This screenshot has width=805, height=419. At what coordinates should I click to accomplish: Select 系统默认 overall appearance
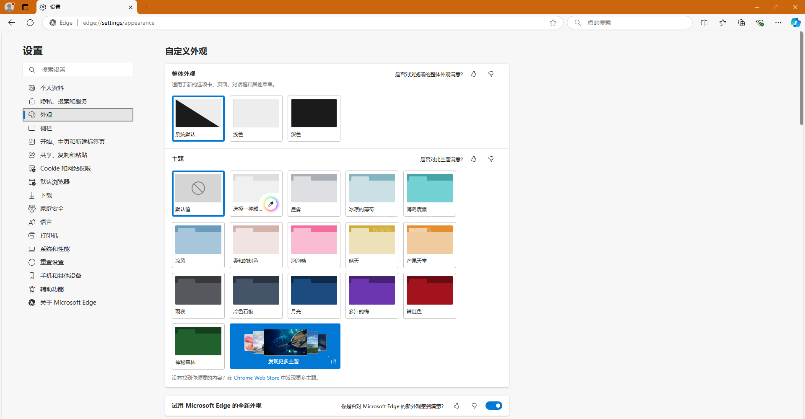point(198,119)
